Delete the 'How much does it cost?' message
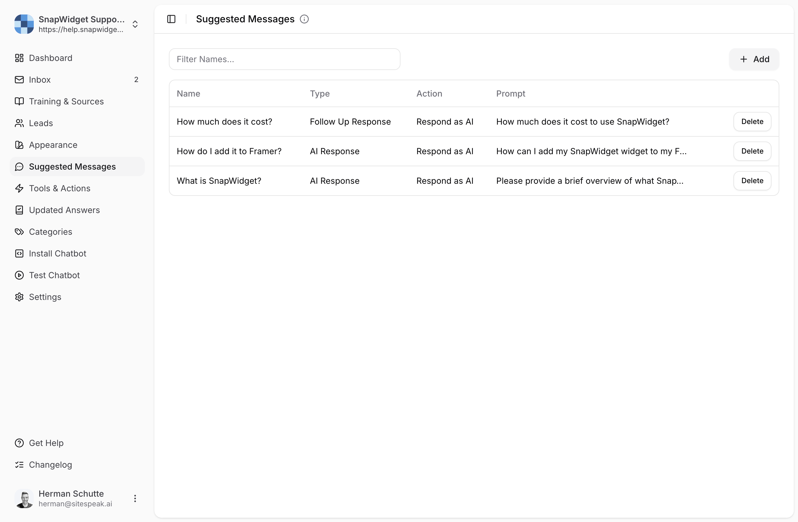The height and width of the screenshot is (522, 798). 752,121
